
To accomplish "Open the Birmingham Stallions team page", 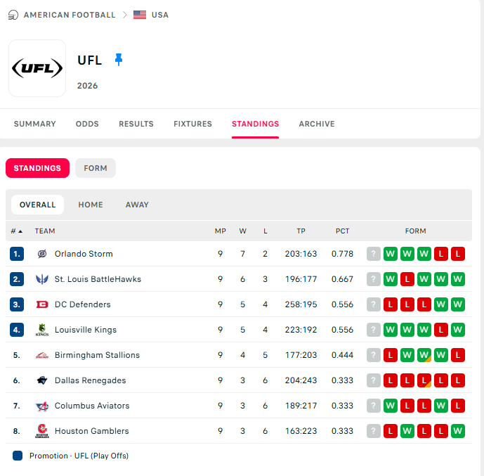I will pos(97,355).
